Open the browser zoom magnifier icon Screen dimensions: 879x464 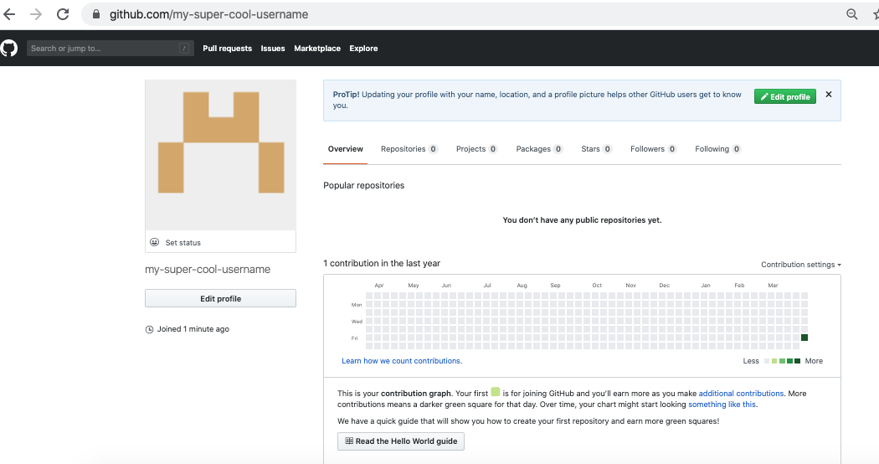(851, 14)
